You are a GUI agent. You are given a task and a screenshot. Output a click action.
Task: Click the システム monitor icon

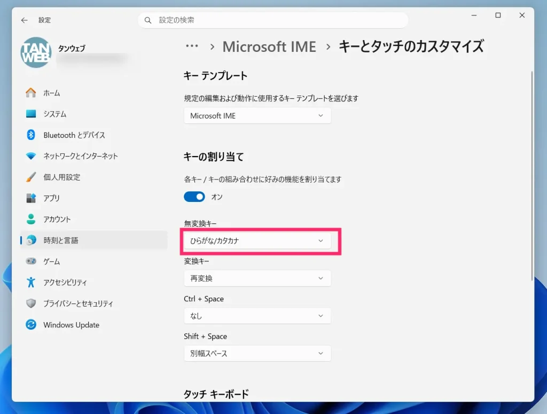(x=30, y=114)
